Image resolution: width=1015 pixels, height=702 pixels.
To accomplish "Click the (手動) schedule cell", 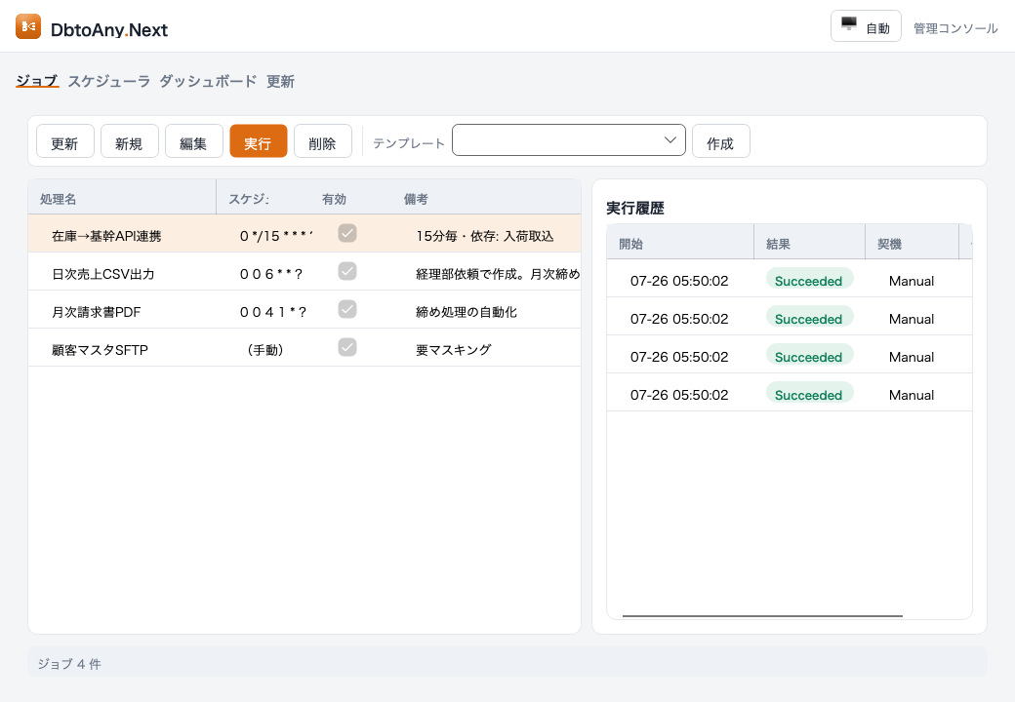I will coord(265,350).
